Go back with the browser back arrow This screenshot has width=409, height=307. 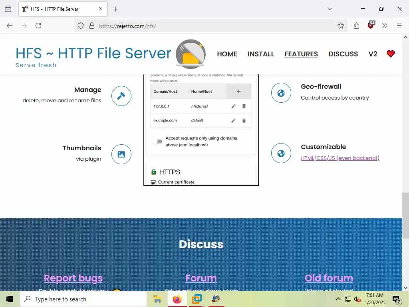(10, 26)
